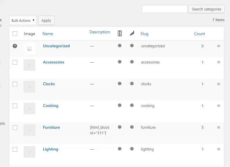Image resolution: width=230 pixels, height=167 pixels.
Task: Tick the checkbox for Furniture category
Action: [15, 128]
